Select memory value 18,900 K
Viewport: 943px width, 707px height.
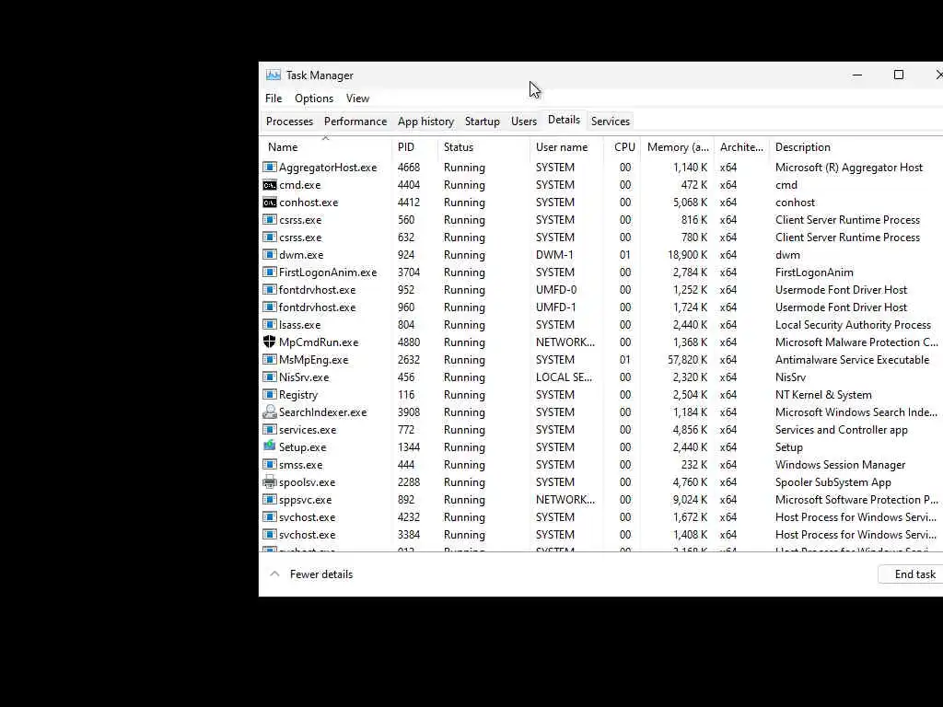click(x=687, y=254)
